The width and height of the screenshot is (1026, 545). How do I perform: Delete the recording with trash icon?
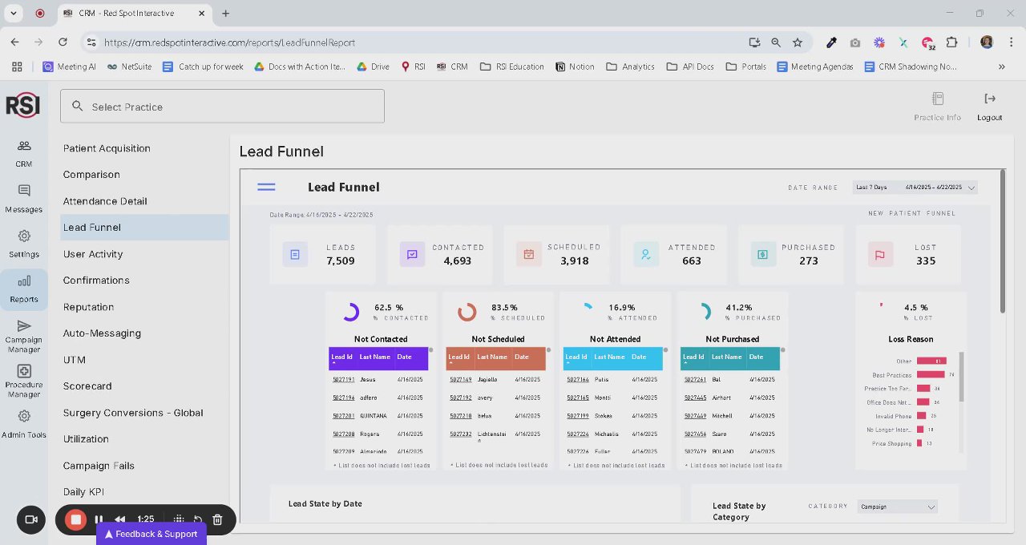217,519
